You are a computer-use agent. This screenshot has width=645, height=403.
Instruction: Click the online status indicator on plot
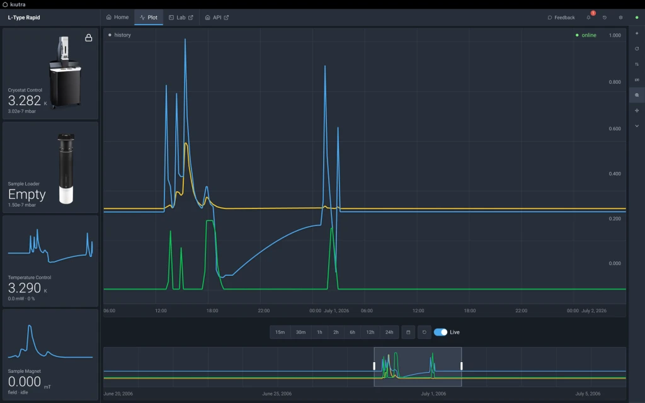point(586,35)
